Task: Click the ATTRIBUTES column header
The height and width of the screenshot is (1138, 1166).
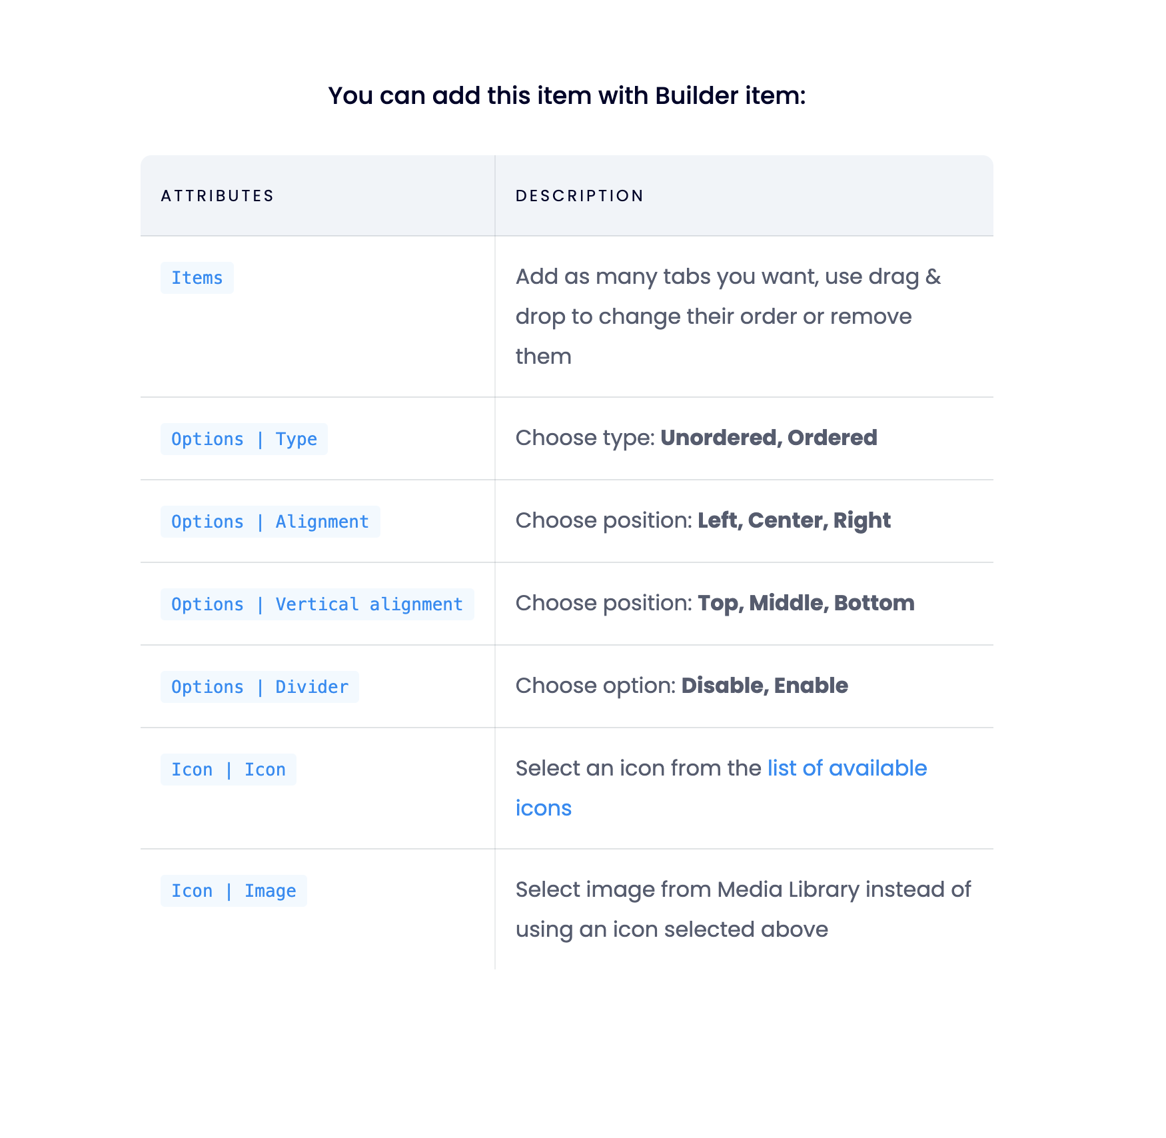Action: click(217, 196)
